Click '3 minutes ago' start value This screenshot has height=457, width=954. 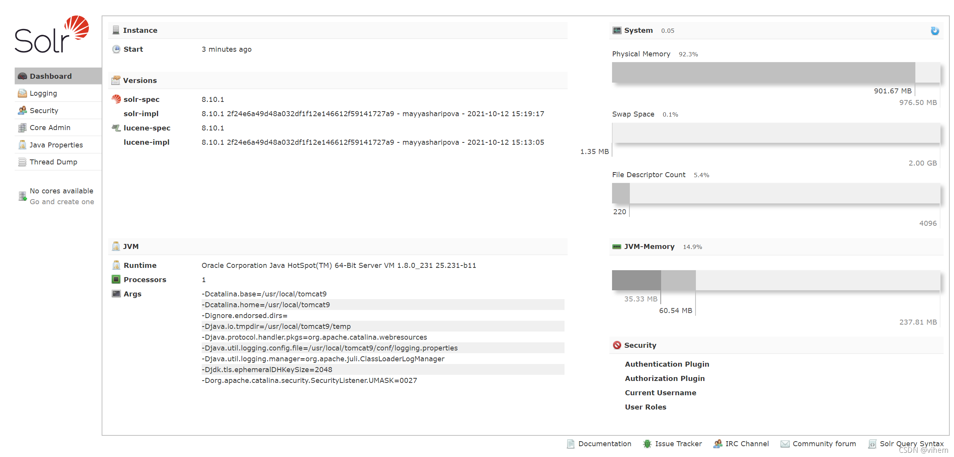pos(226,49)
